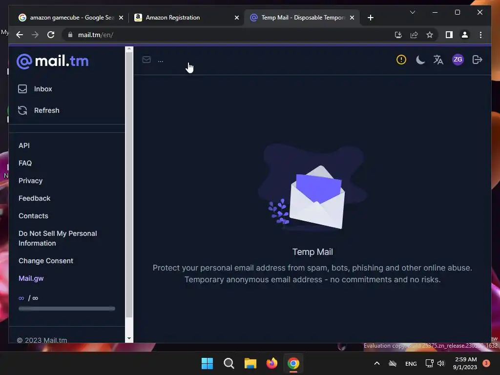This screenshot has height=375, width=500.
Task: Toggle dark mode with the moon icon
Action: tap(420, 60)
